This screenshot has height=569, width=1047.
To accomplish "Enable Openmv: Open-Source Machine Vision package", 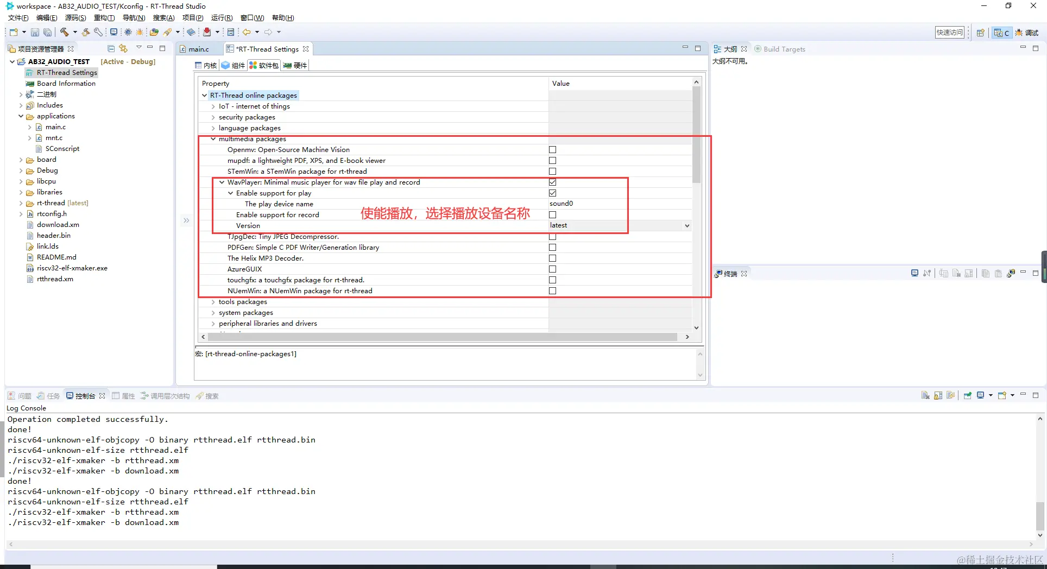I will [552, 149].
